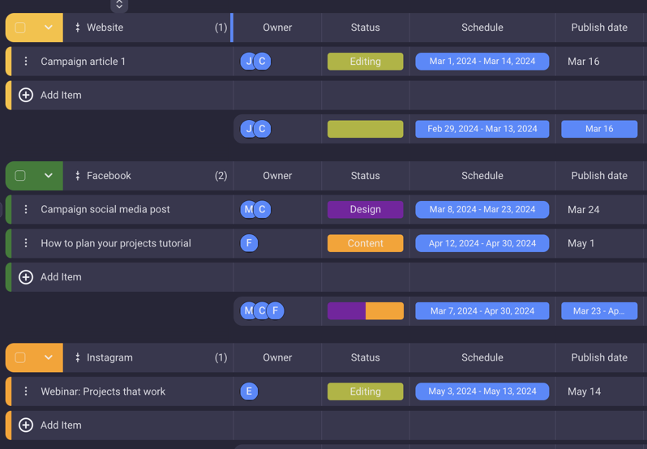Image resolution: width=647 pixels, height=449 pixels.
Task: Click Mar 23 - Ap... publish summary pill
Action: [x=599, y=311]
